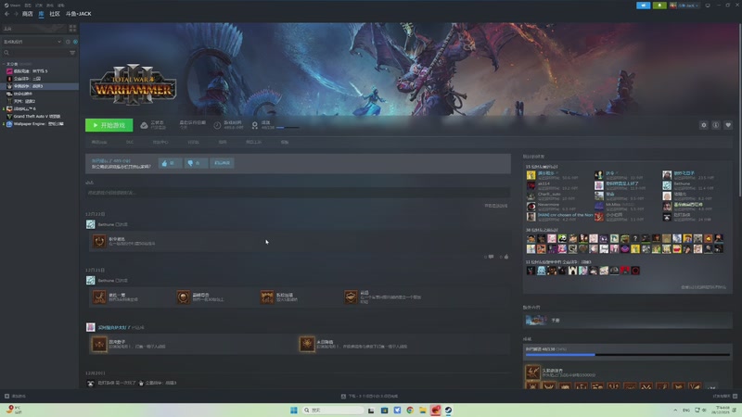Open the question-mark friend avatar

[635, 239]
